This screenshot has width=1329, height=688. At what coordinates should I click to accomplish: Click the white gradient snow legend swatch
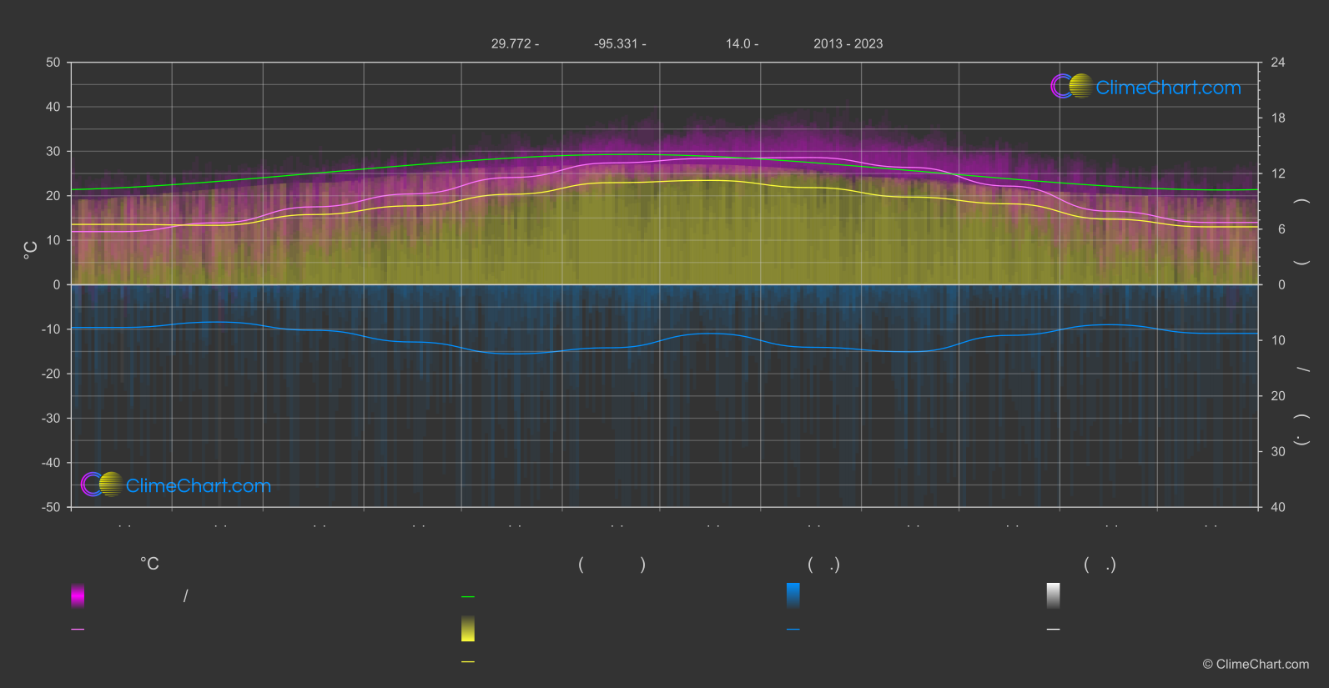click(1054, 595)
